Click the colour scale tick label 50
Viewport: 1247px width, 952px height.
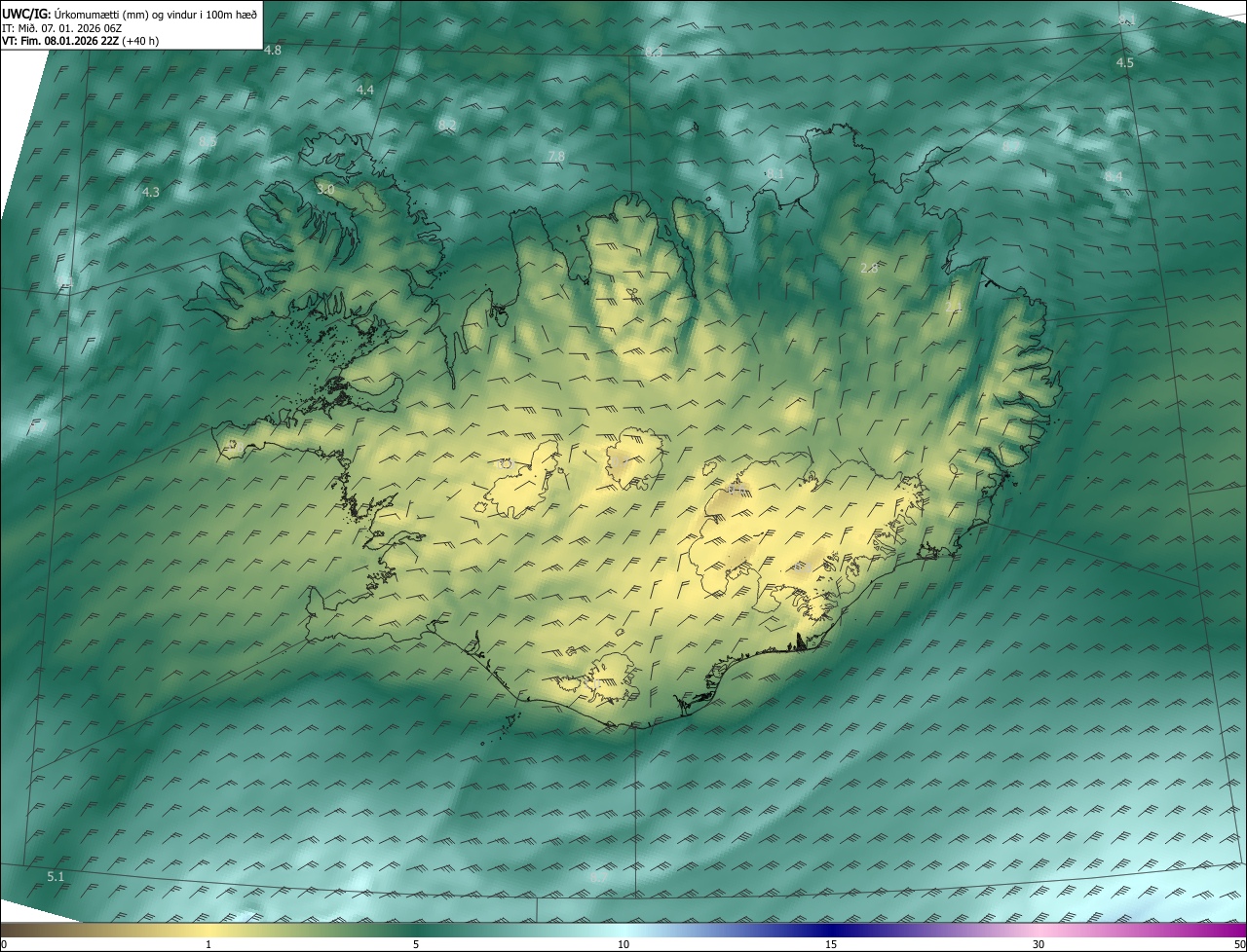(1239, 944)
